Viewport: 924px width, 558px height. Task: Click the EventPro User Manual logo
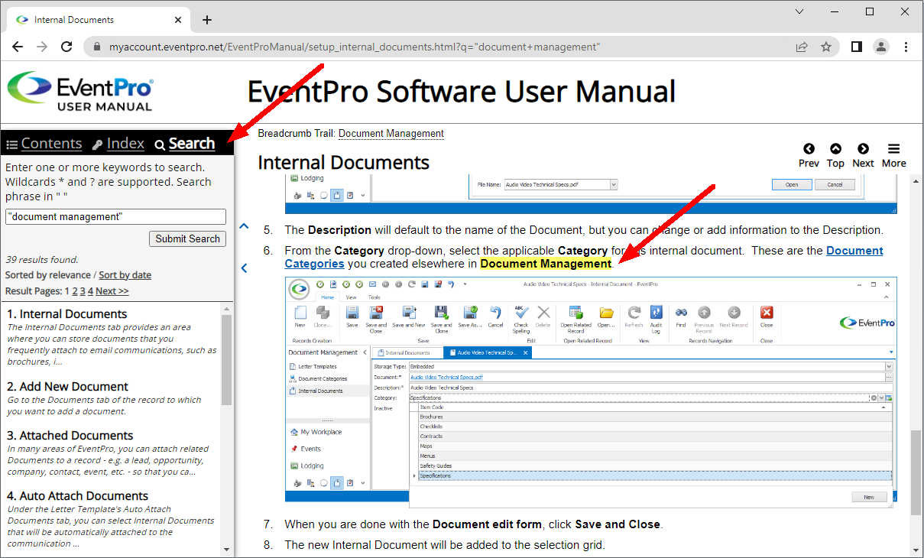(80, 92)
